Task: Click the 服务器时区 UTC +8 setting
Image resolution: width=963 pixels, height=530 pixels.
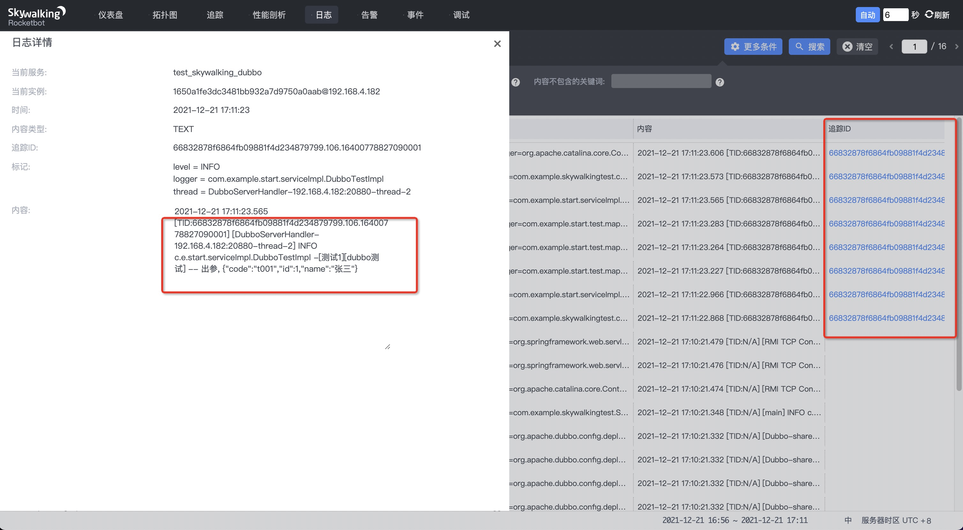Action: (896, 520)
